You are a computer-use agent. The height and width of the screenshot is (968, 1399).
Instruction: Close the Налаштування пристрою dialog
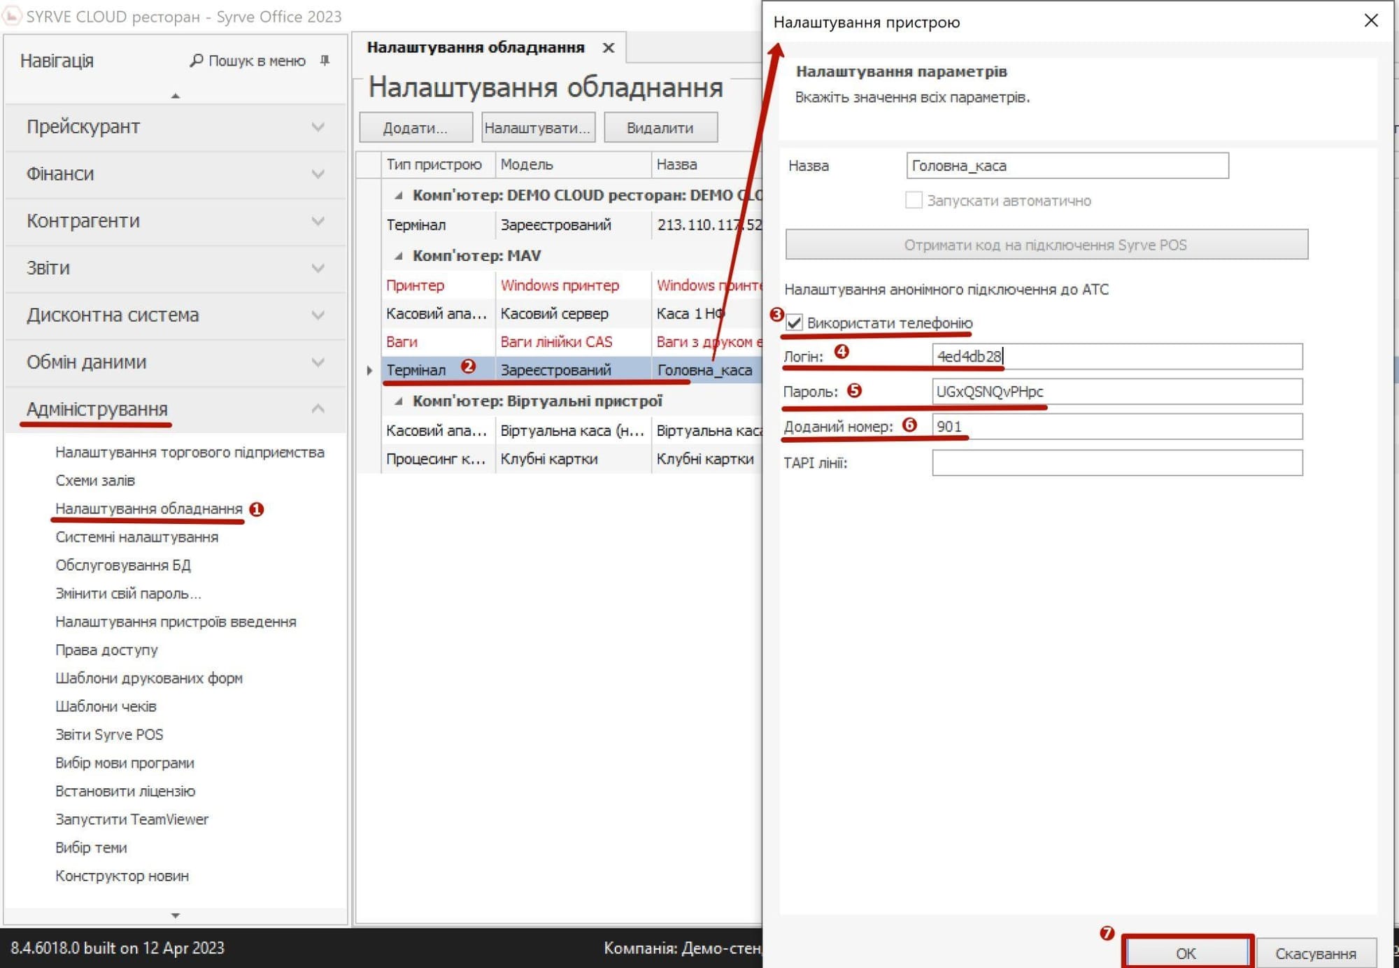click(1371, 21)
